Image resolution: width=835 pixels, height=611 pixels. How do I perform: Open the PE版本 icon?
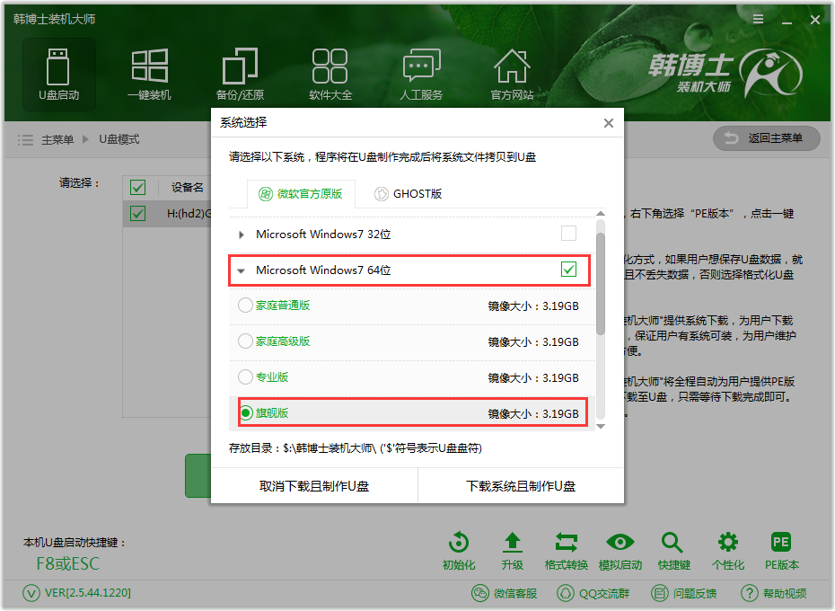[x=781, y=551]
